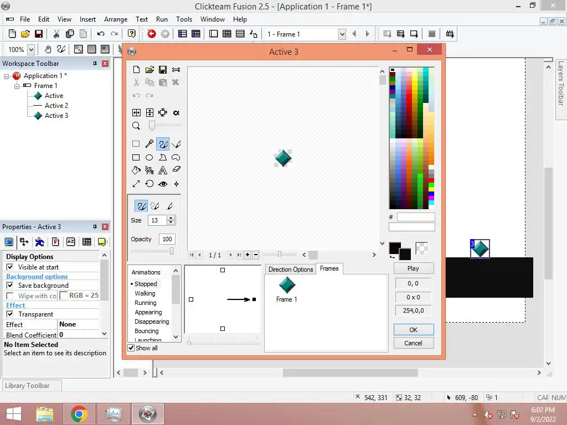Open the frame selector dropdown '1 - Frame 1'
567x425 pixels.
342,34
